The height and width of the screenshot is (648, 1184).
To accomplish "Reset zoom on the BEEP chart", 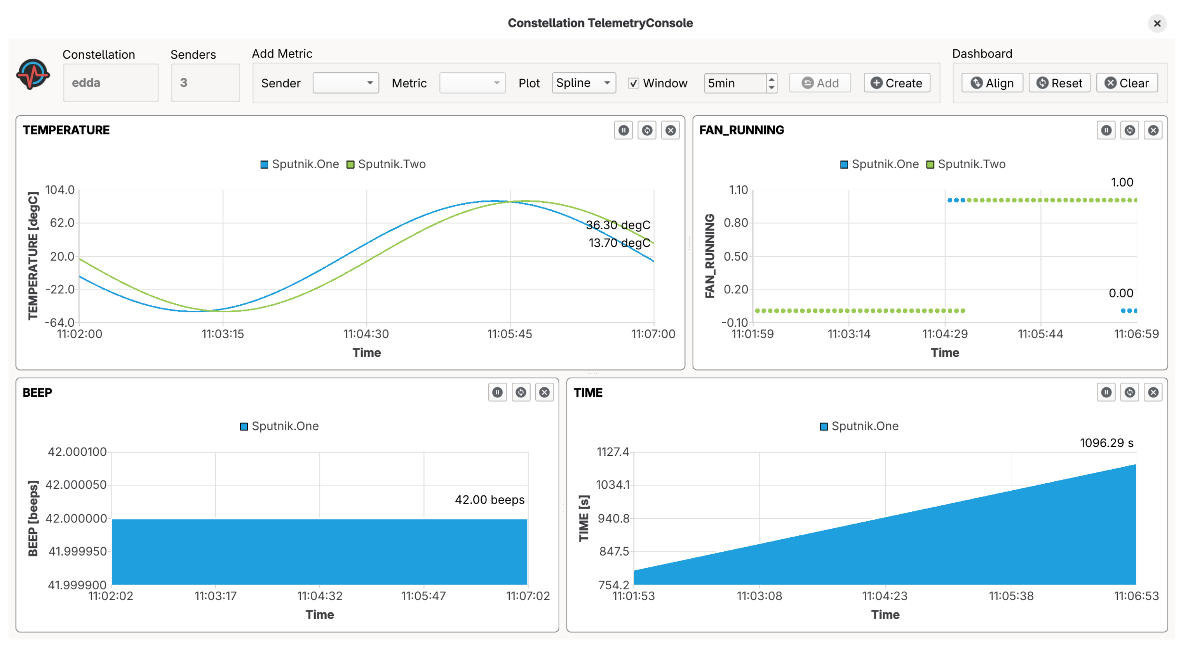I will (521, 392).
